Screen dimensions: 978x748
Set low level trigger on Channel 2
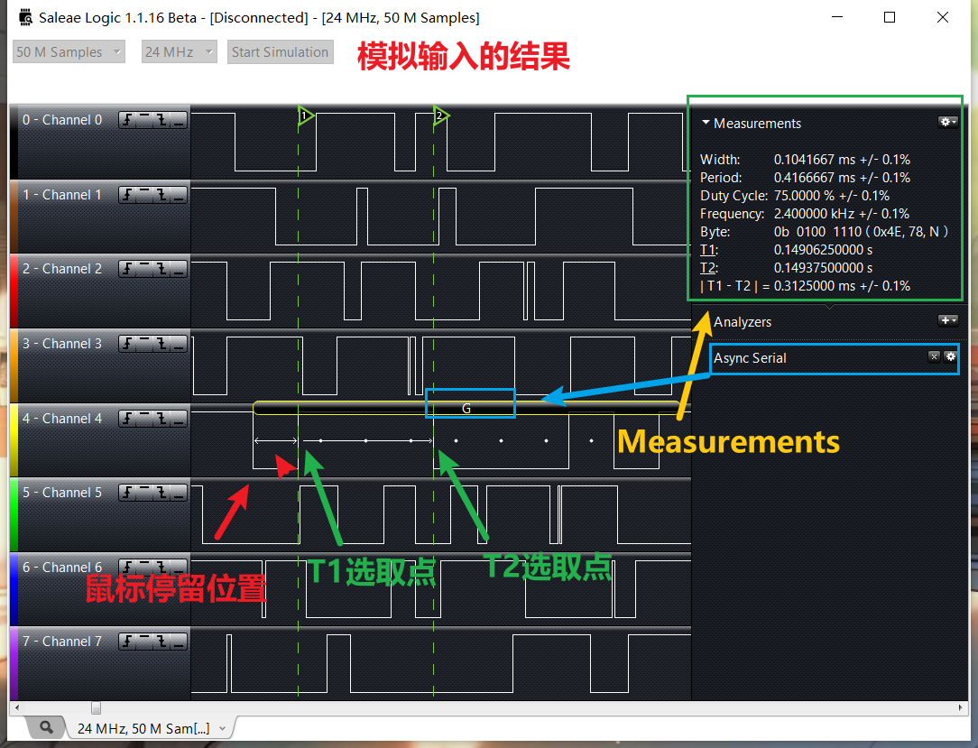[179, 269]
